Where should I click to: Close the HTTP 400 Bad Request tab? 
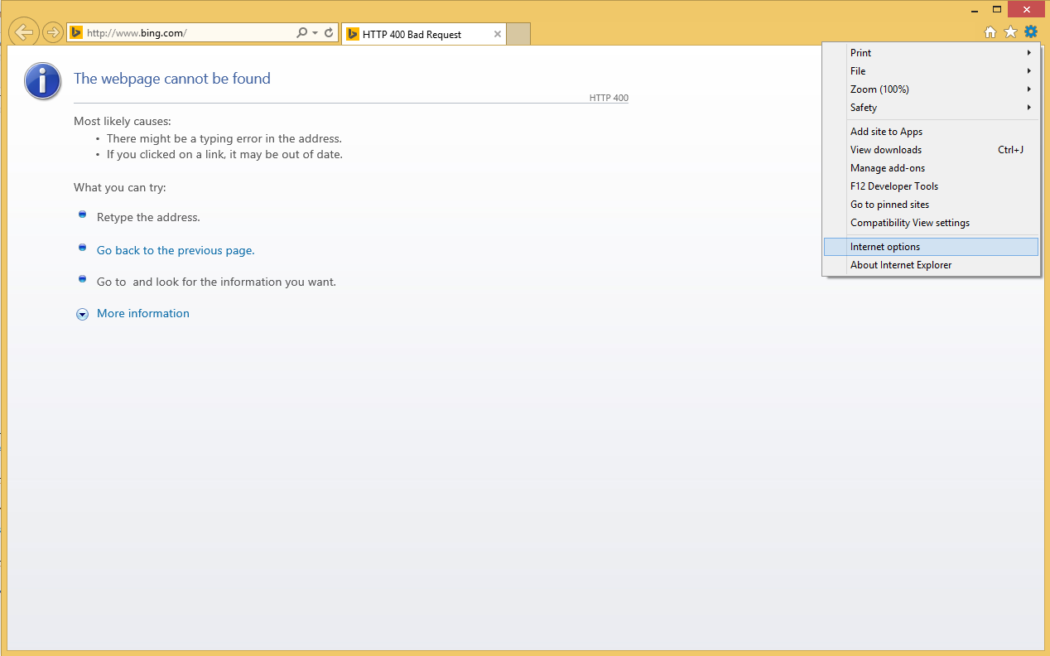pos(498,34)
